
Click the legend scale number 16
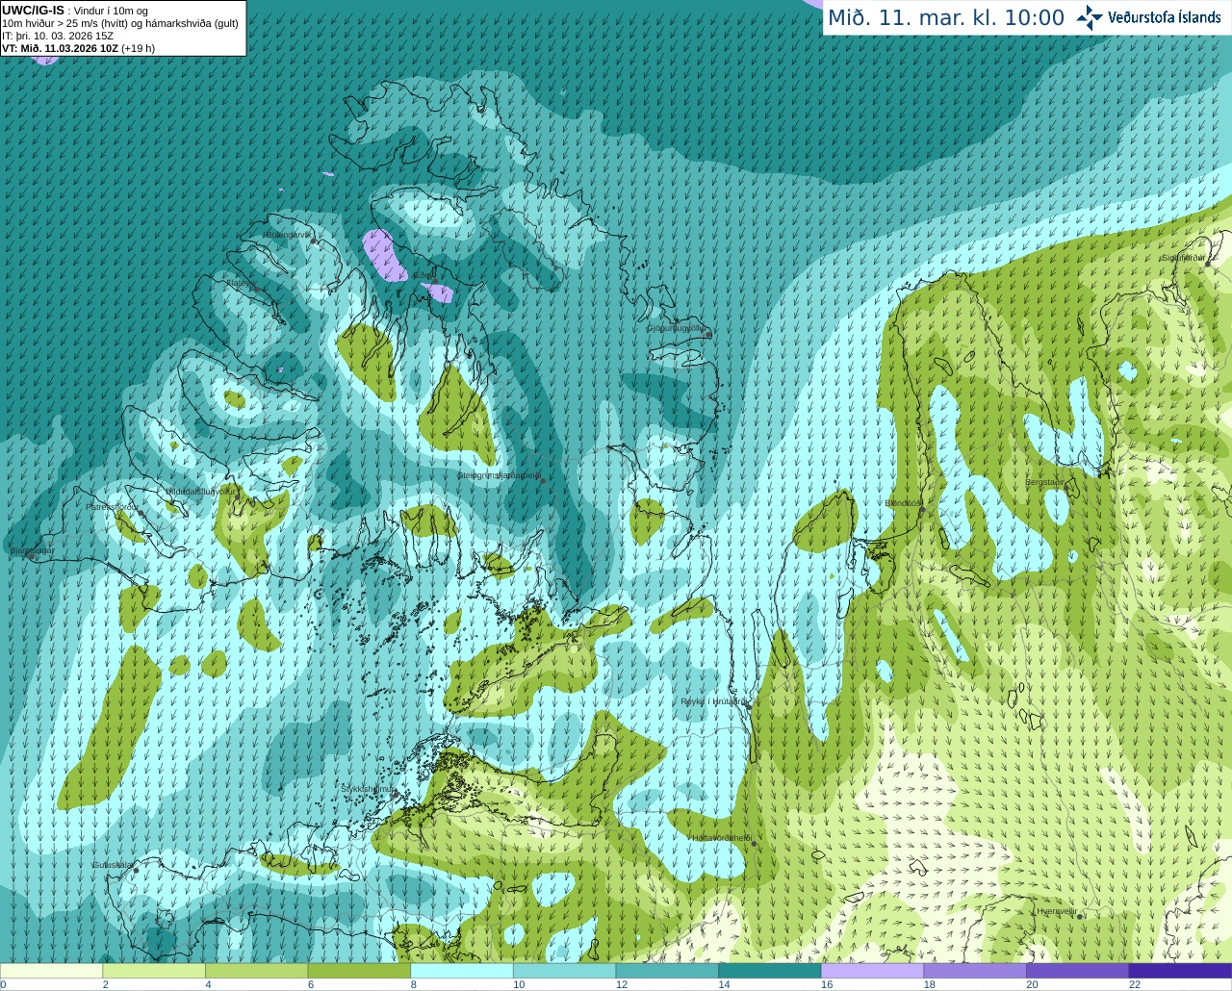point(826,984)
